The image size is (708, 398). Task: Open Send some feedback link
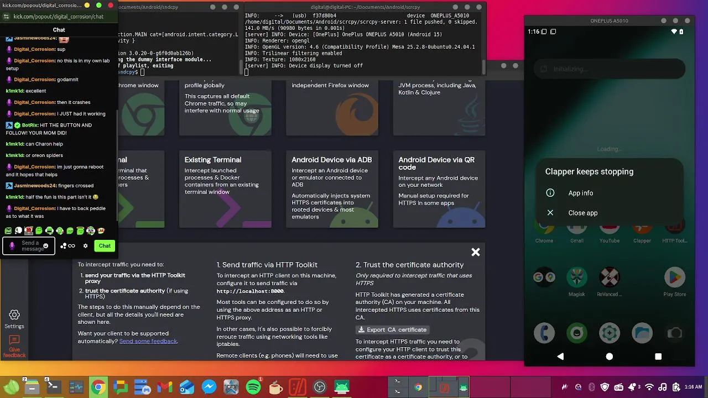tap(148, 341)
